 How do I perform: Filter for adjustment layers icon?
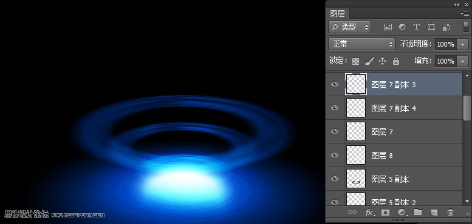(402, 27)
